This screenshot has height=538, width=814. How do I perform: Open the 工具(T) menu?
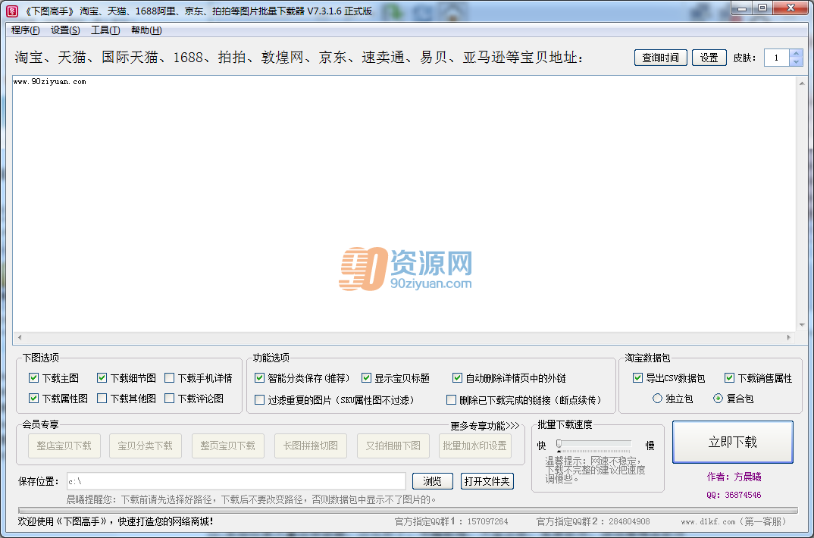105,30
